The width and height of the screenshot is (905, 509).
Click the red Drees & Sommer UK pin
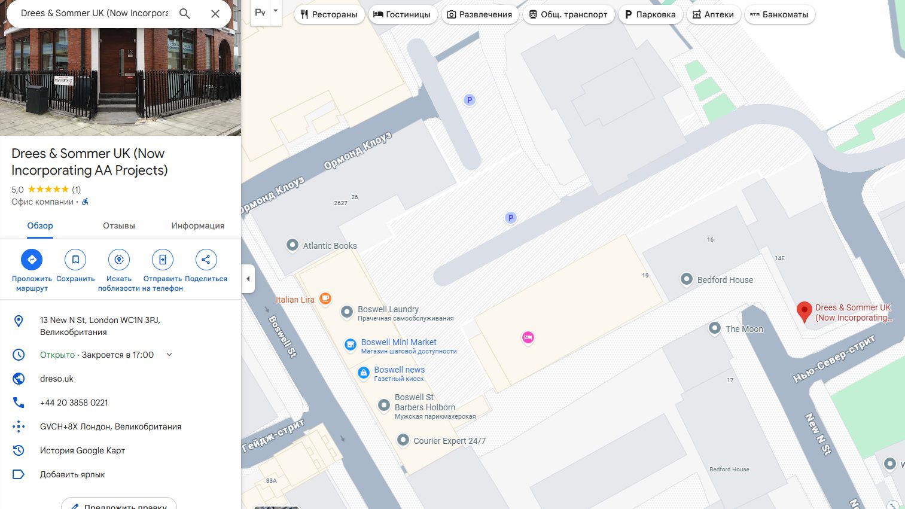pos(805,312)
